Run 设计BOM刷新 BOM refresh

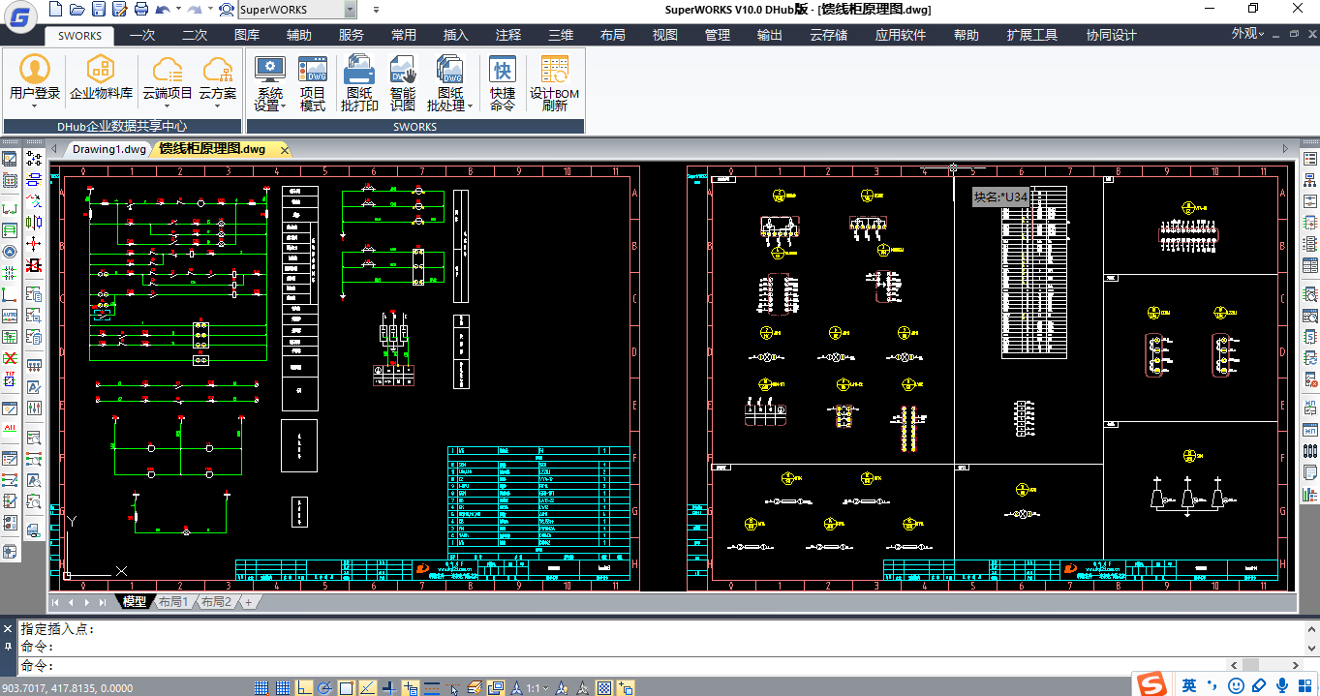[x=554, y=83]
